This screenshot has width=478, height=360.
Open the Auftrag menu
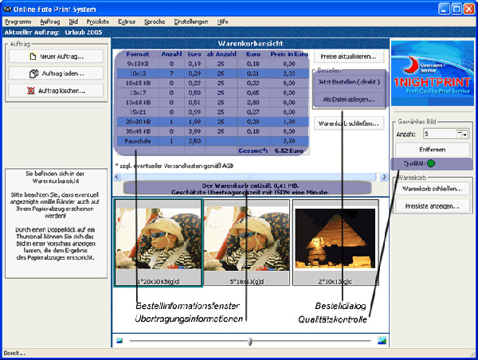point(50,22)
